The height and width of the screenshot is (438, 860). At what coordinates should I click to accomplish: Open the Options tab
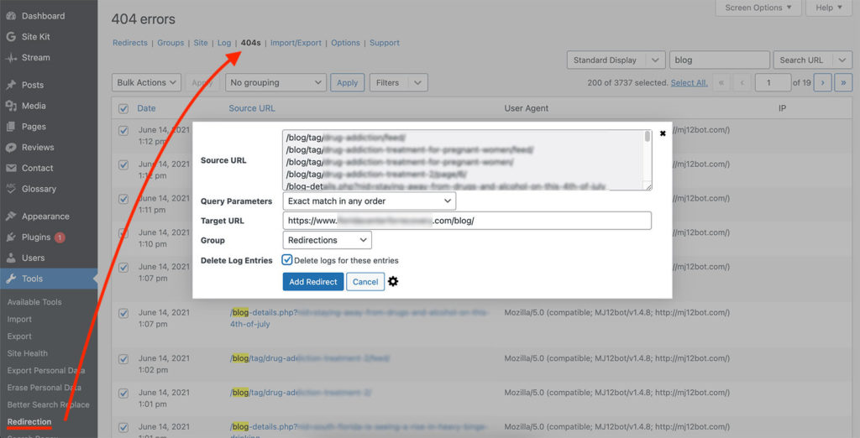[x=345, y=43]
